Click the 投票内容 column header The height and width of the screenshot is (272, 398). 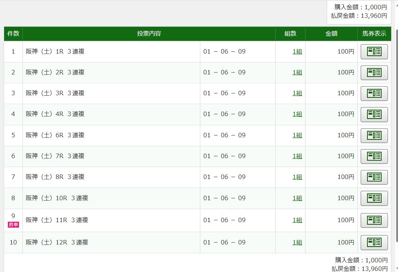tap(149, 33)
